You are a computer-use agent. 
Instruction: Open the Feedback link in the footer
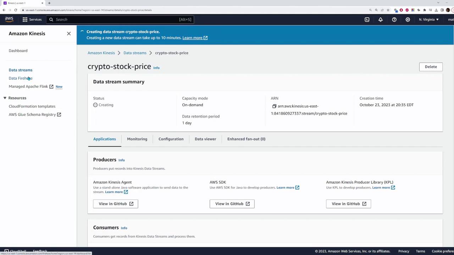click(x=40, y=251)
